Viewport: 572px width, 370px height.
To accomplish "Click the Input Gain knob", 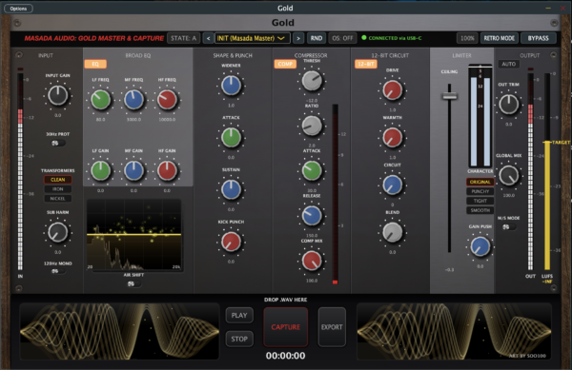I will pyautogui.click(x=58, y=95).
